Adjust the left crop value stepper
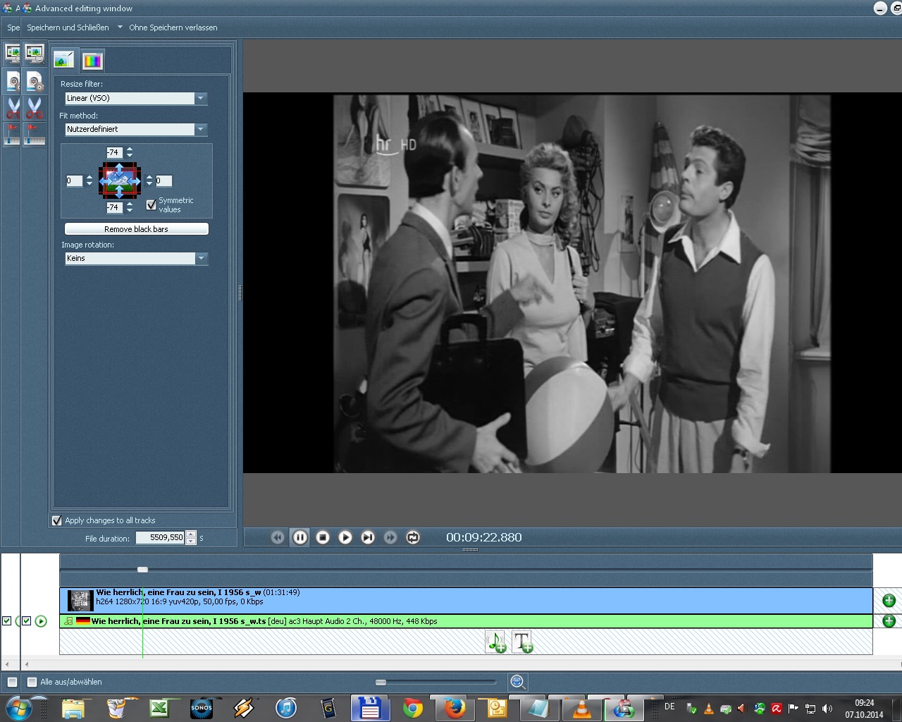902x722 pixels. coord(89,180)
